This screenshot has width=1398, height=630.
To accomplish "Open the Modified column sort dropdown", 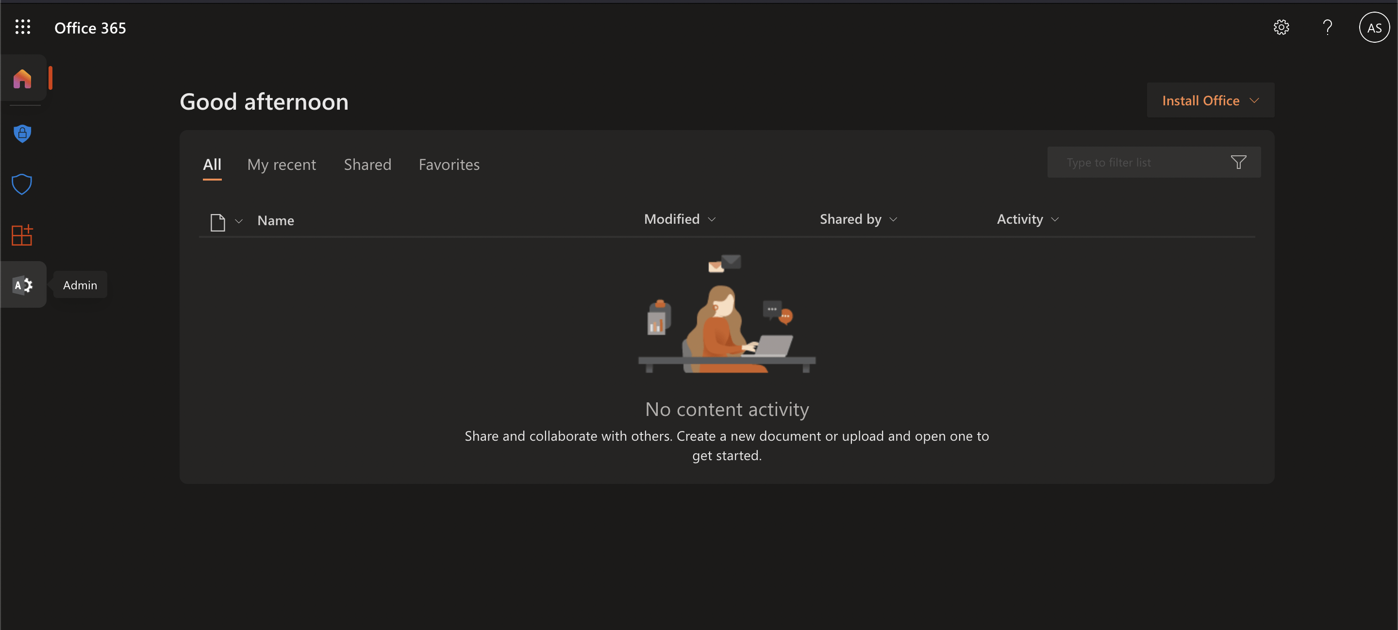I will [x=680, y=219].
